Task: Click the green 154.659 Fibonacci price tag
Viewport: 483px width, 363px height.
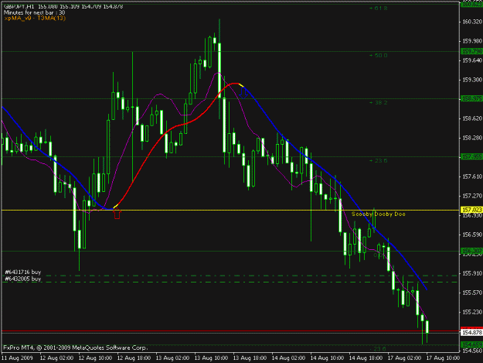Action: 471,344
